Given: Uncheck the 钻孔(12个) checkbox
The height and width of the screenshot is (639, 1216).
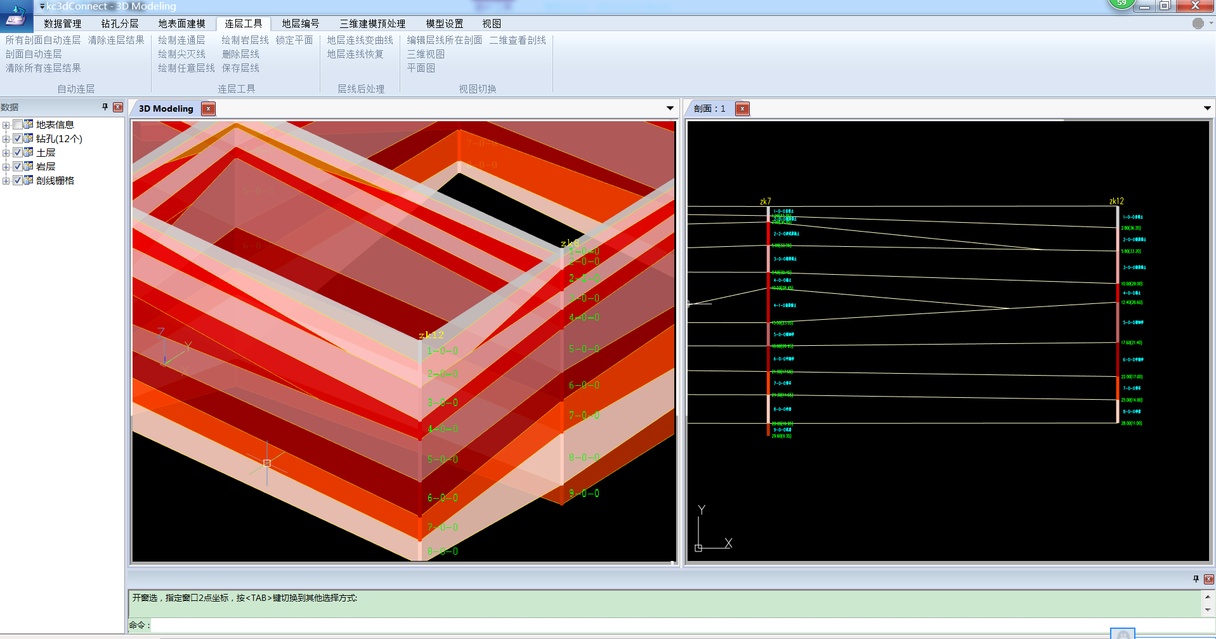Looking at the screenshot, I should point(18,139).
